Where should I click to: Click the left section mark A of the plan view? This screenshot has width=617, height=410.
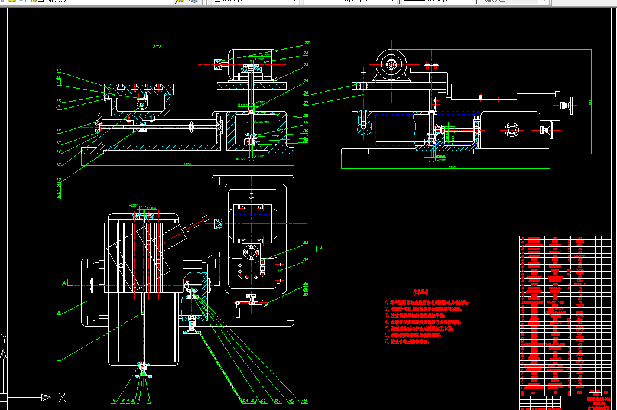64,282
